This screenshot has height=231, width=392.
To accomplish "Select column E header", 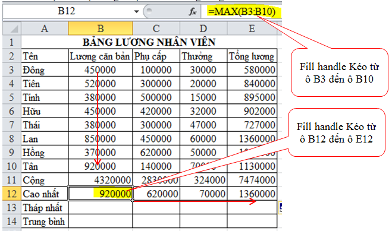I will coord(252,29).
